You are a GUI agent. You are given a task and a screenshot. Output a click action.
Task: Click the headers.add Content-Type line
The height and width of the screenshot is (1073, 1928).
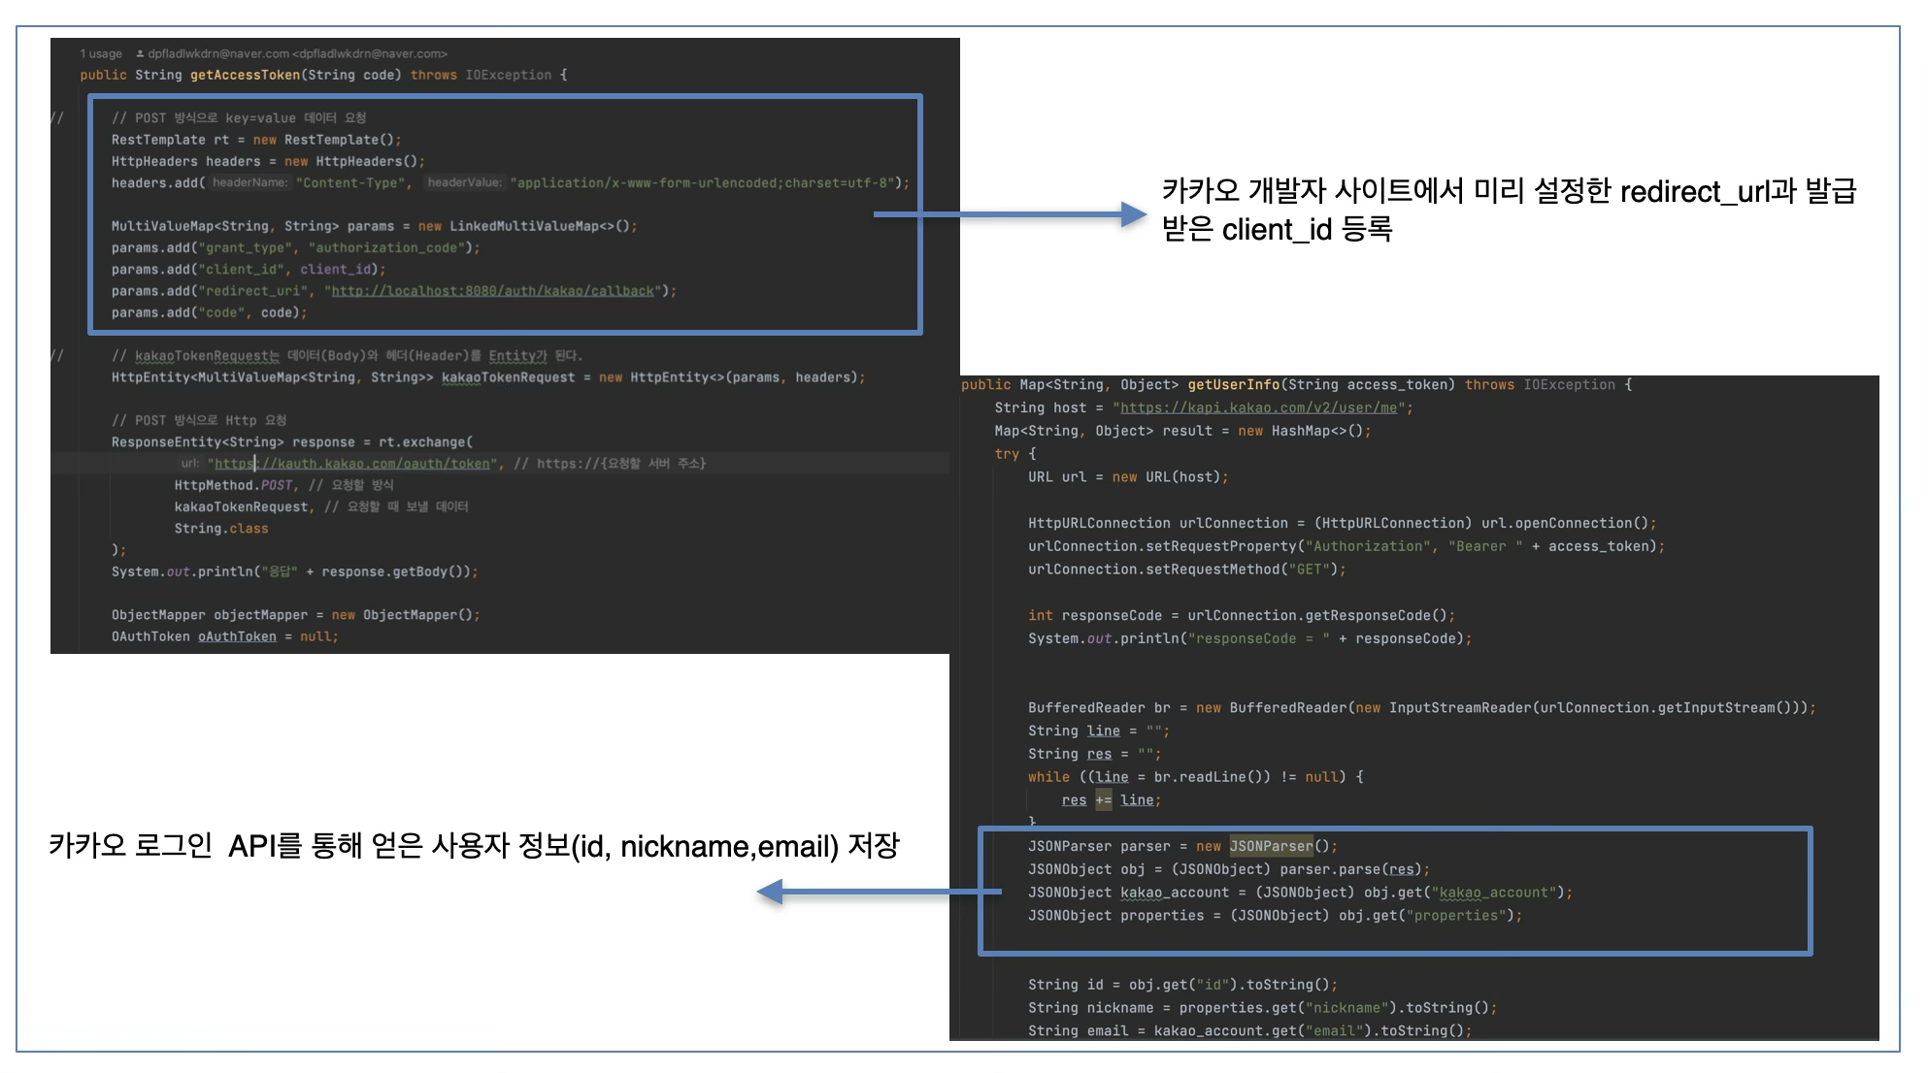pos(511,182)
